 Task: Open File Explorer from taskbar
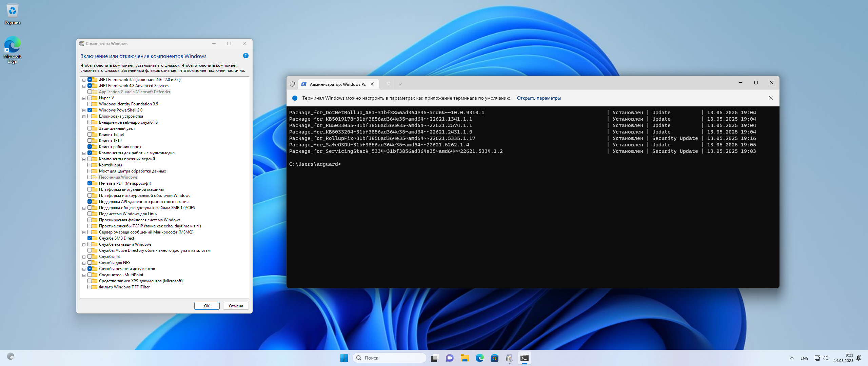point(465,358)
